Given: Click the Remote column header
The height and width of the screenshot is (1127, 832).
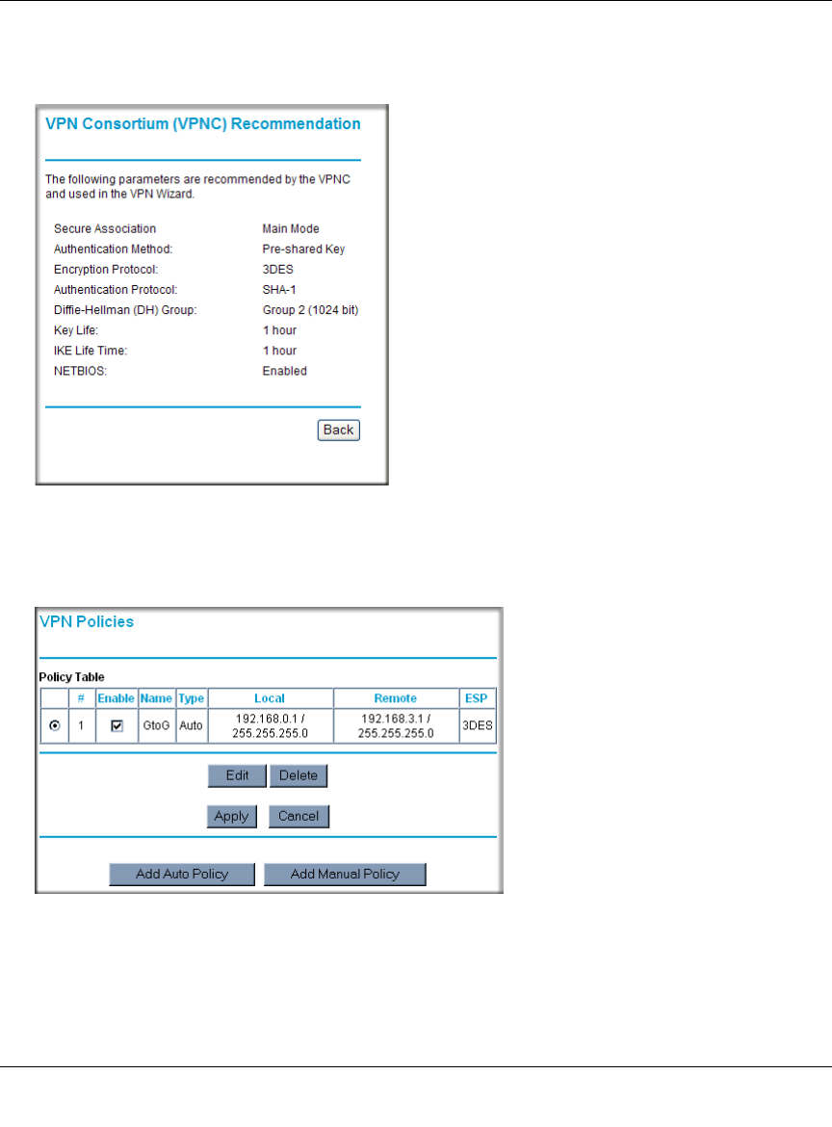Looking at the screenshot, I should click(396, 698).
